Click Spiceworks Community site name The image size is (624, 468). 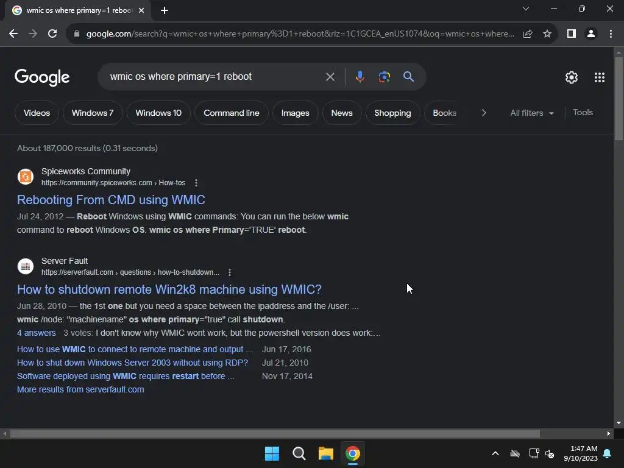[86, 171]
